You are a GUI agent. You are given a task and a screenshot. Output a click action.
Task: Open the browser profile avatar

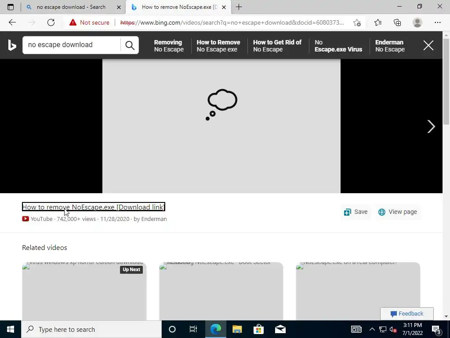pos(417,22)
